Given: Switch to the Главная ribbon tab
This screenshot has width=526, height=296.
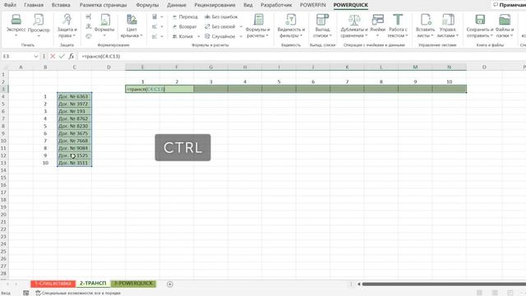Looking at the screenshot, I should [x=34, y=5].
